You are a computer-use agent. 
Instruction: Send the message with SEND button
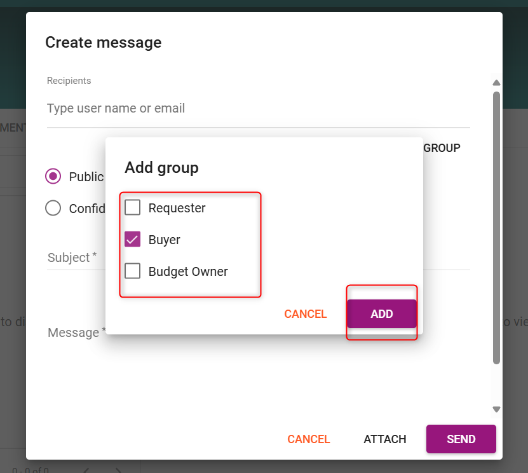(x=461, y=439)
